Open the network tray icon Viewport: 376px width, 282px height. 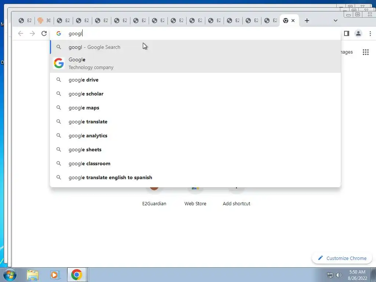pos(330,275)
